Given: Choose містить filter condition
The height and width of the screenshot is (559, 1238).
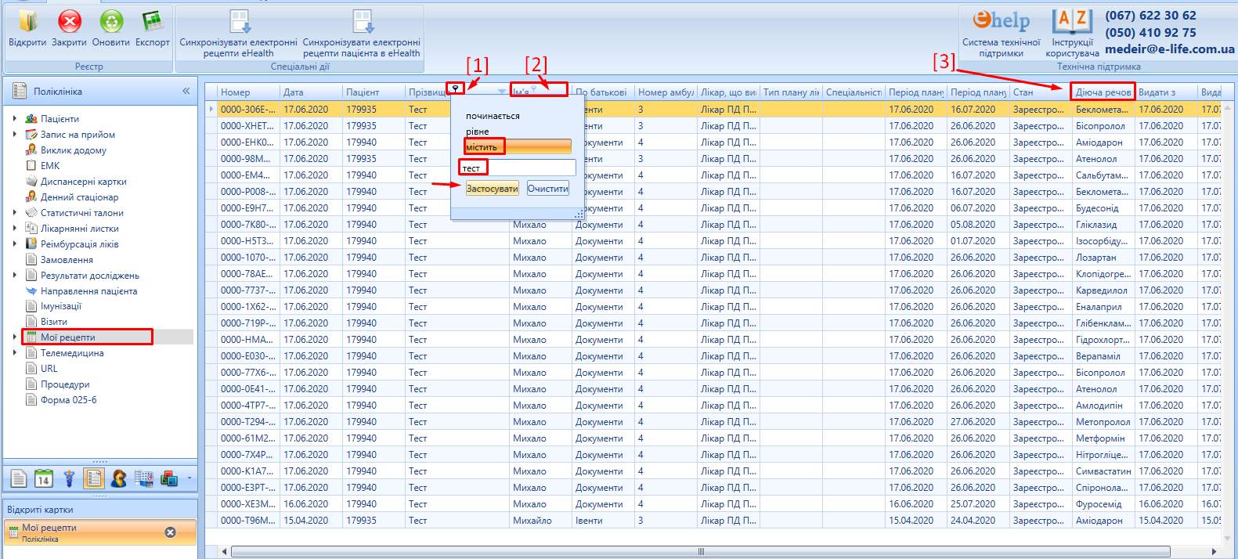Looking at the screenshot, I should point(518,146).
